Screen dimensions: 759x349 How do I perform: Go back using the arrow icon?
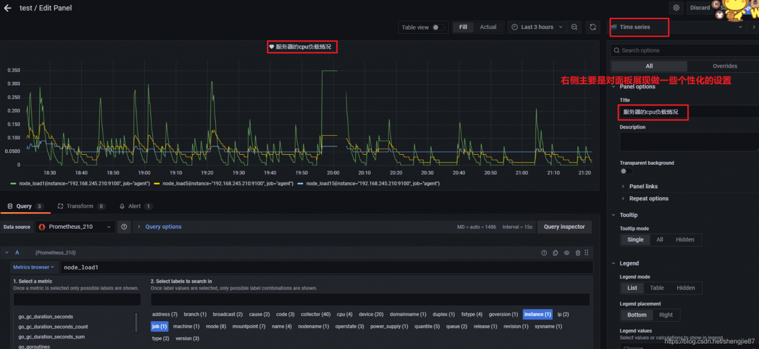[x=8, y=8]
